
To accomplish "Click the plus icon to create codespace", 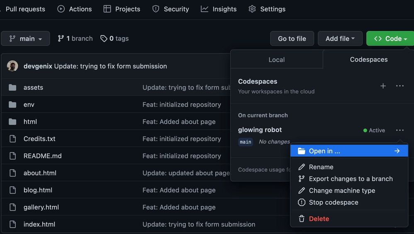I will tap(383, 86).
